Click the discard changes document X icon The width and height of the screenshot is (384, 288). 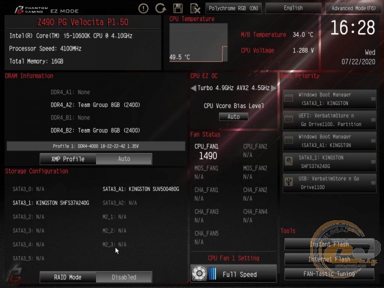pyautogui.click(x=195, y=8)
